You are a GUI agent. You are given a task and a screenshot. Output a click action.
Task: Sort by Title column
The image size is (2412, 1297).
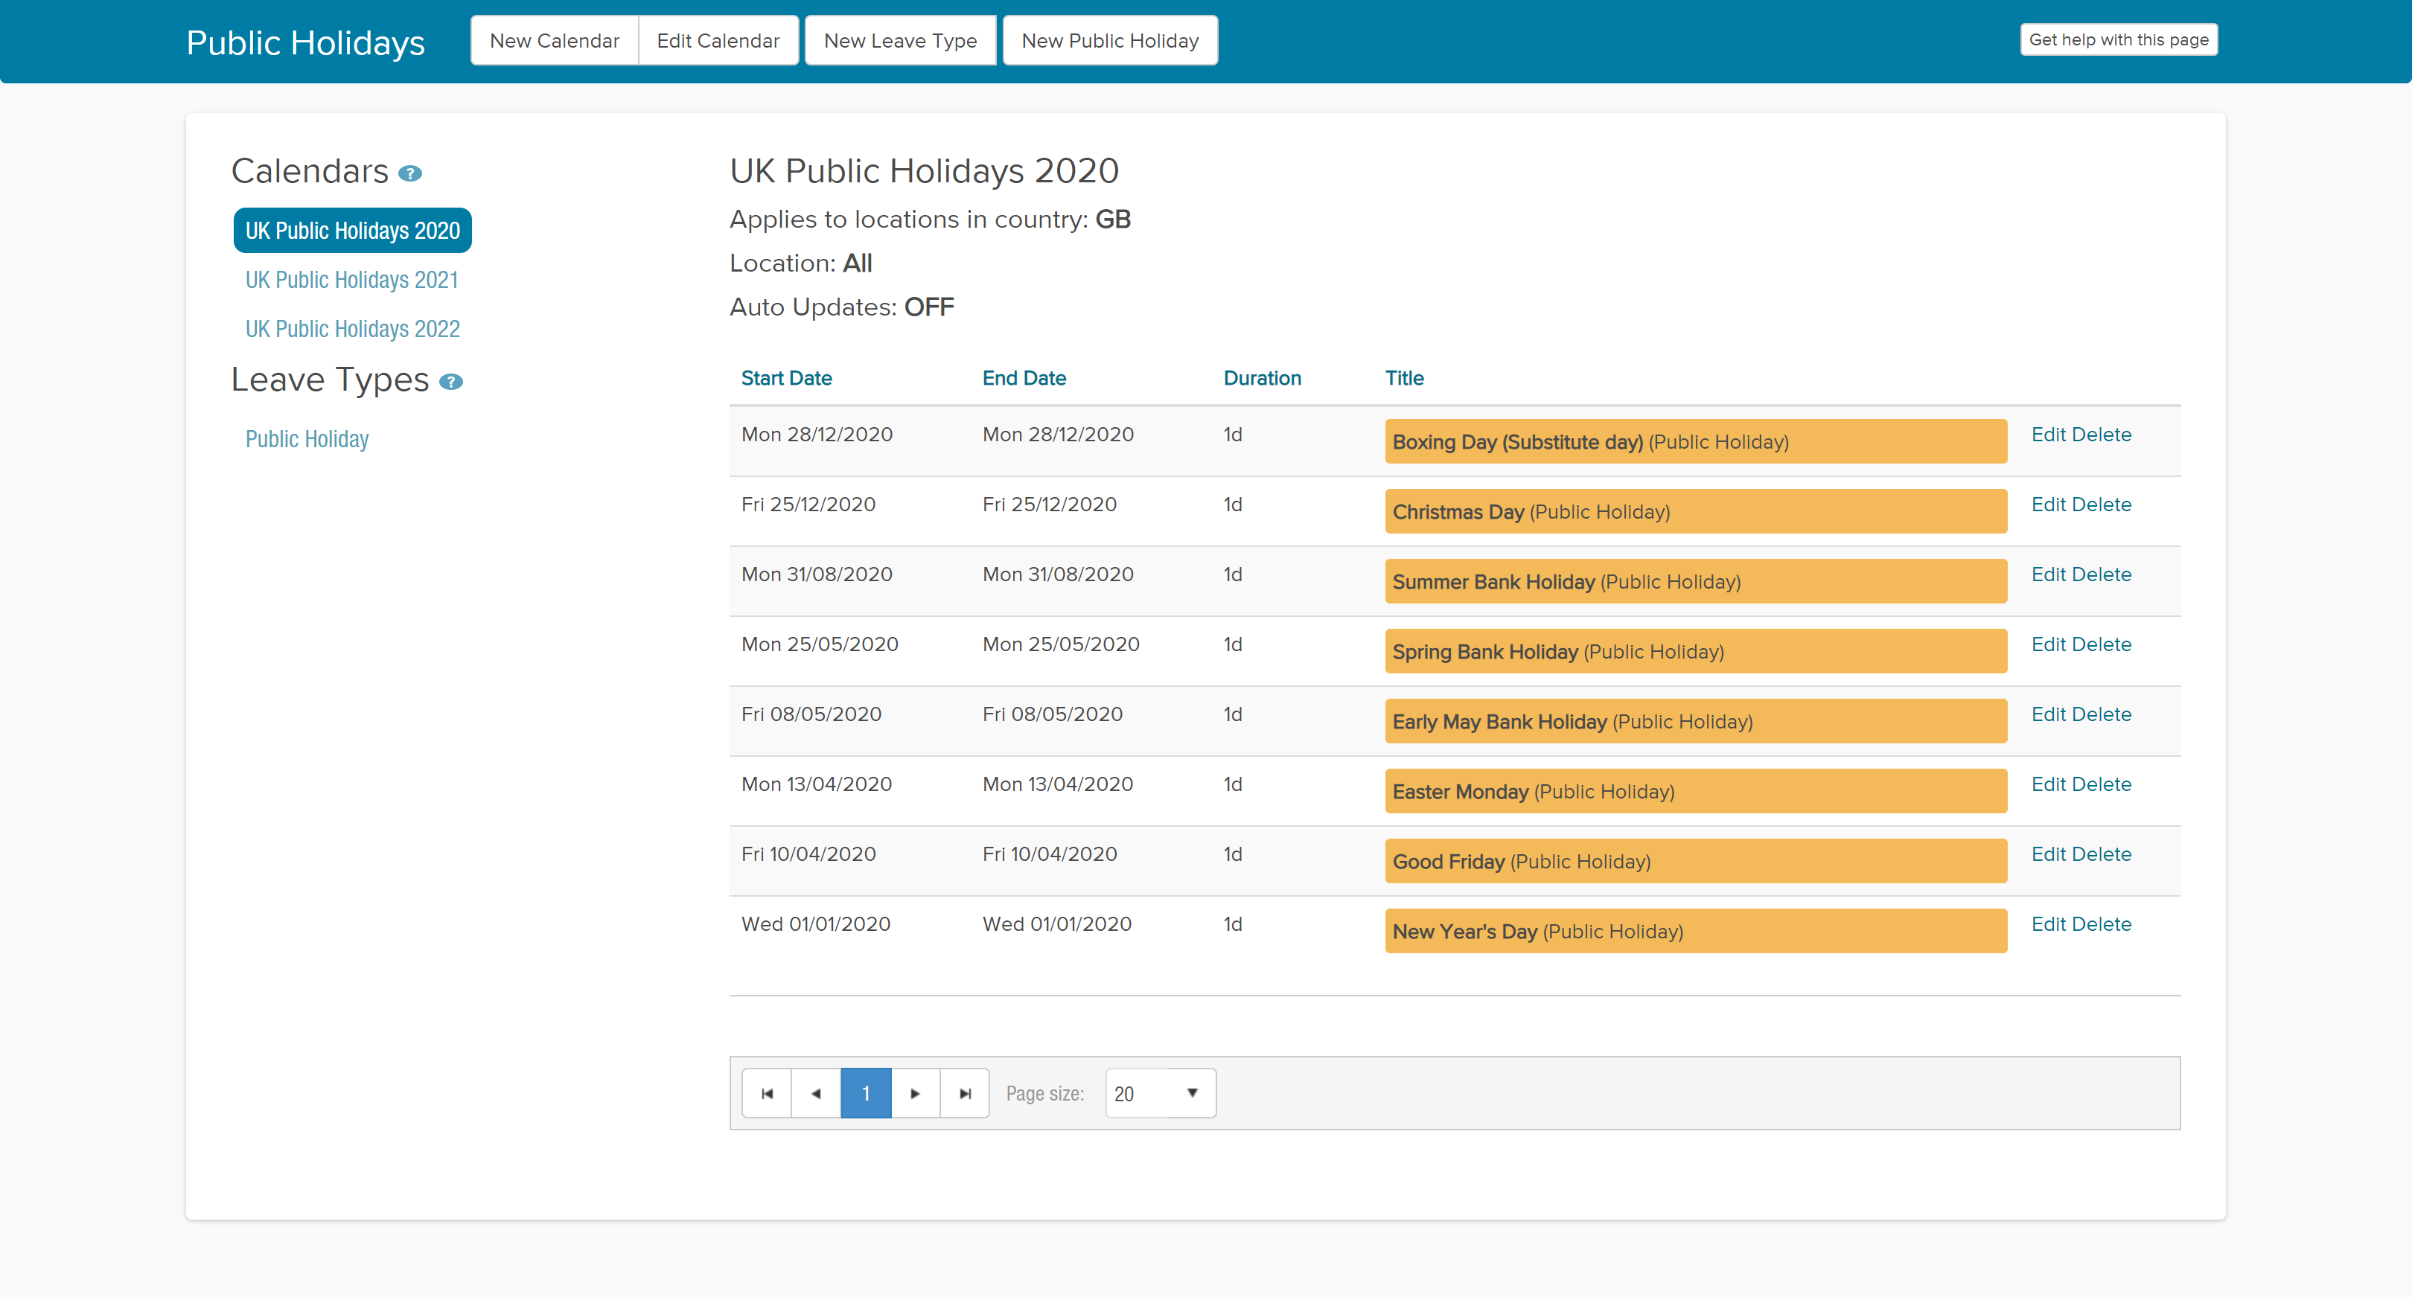click(x=1405, y=378)
